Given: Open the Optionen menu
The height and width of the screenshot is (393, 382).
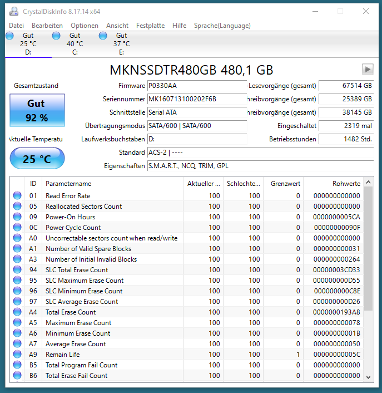Looking at the screenshot, I should pyautogui.click(x=85, y=26).
